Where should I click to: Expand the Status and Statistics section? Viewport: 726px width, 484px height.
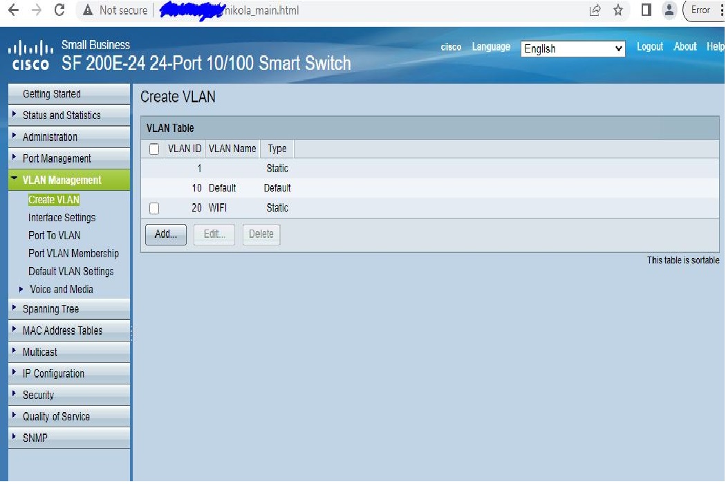62,115
